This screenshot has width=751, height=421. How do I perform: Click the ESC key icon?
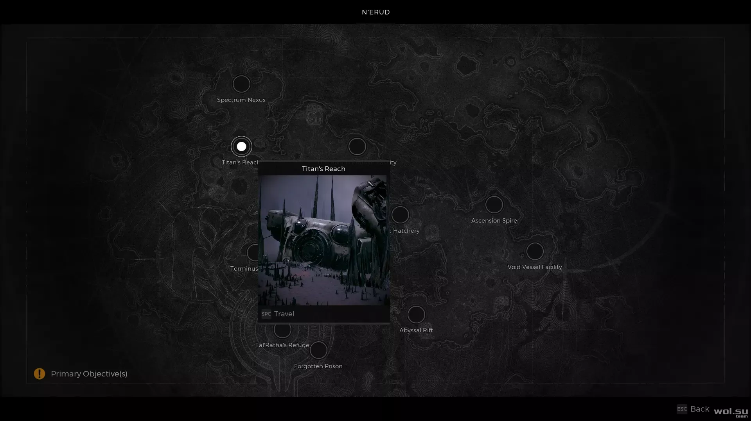682,409
